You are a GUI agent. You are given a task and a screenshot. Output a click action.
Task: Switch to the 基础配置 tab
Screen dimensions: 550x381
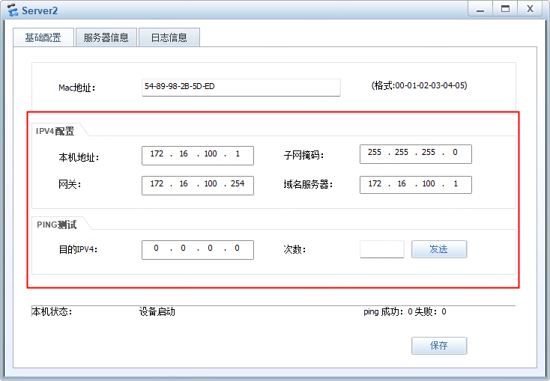tap(43, 37)
